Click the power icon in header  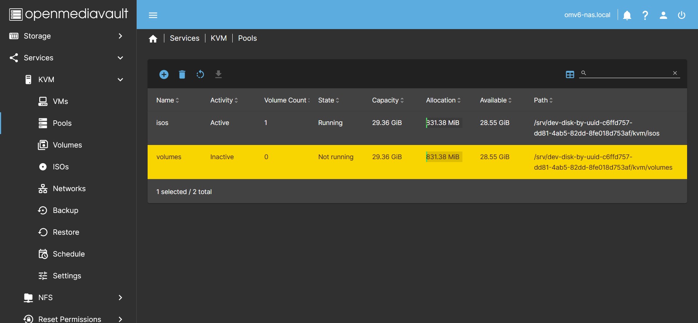click(682, 15)
